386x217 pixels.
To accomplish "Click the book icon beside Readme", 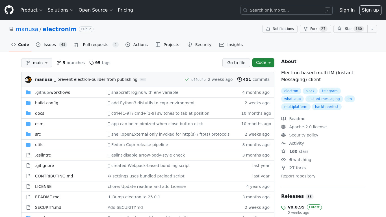I will click(x=283, y=119).
